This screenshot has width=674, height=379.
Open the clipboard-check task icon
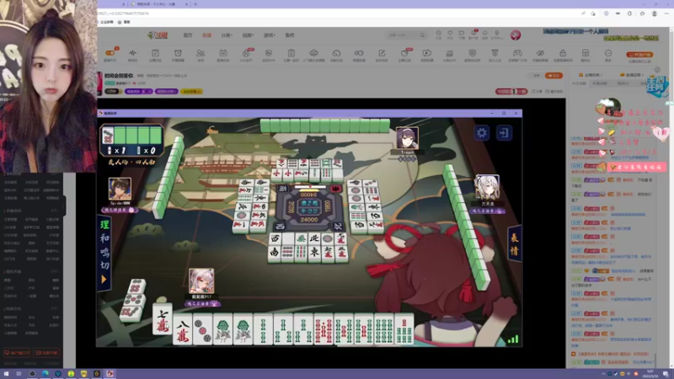point(155,53)
